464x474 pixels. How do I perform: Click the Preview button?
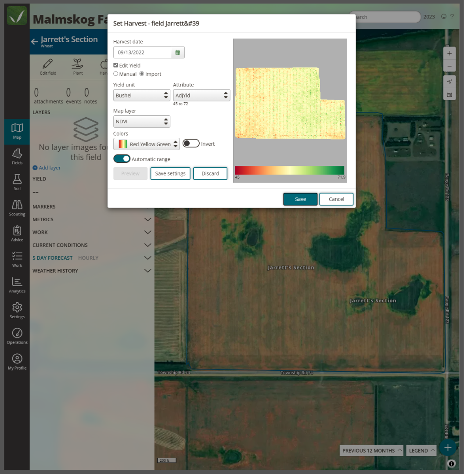coord(130,173)
